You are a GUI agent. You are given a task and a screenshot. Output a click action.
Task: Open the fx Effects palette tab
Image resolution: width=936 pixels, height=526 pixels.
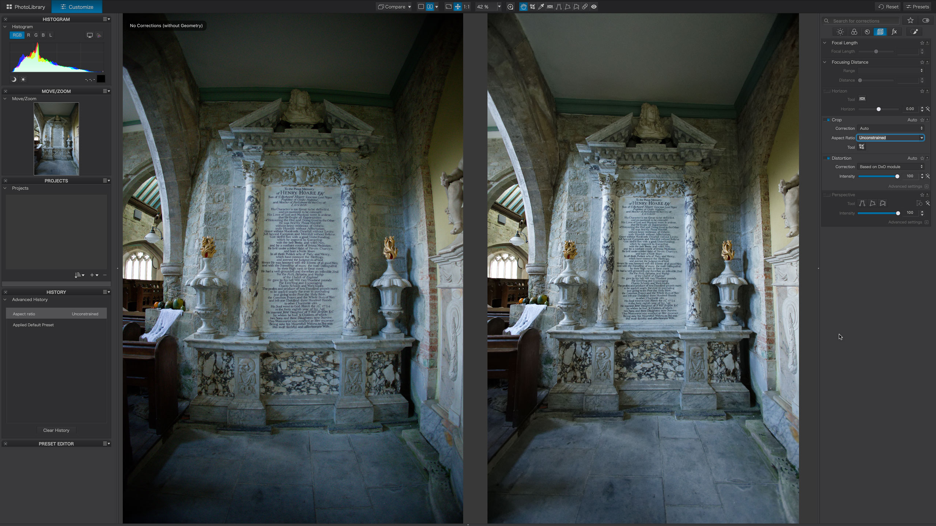[894, 32]
